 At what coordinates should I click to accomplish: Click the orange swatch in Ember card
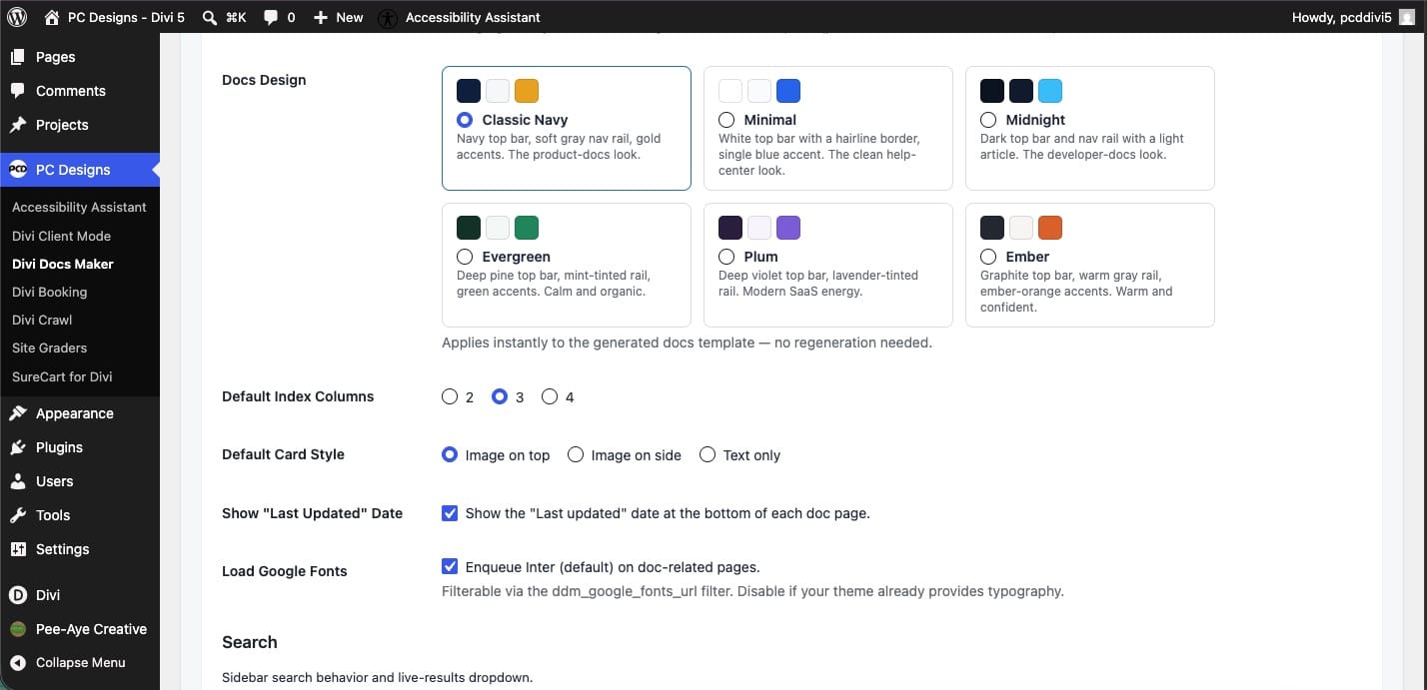[1050, 228]
